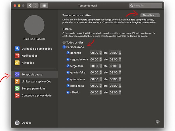This screenshot has height=131, width=175.
Task: Go back with the toolbar back arrow
Action: (x=30, y=5)
